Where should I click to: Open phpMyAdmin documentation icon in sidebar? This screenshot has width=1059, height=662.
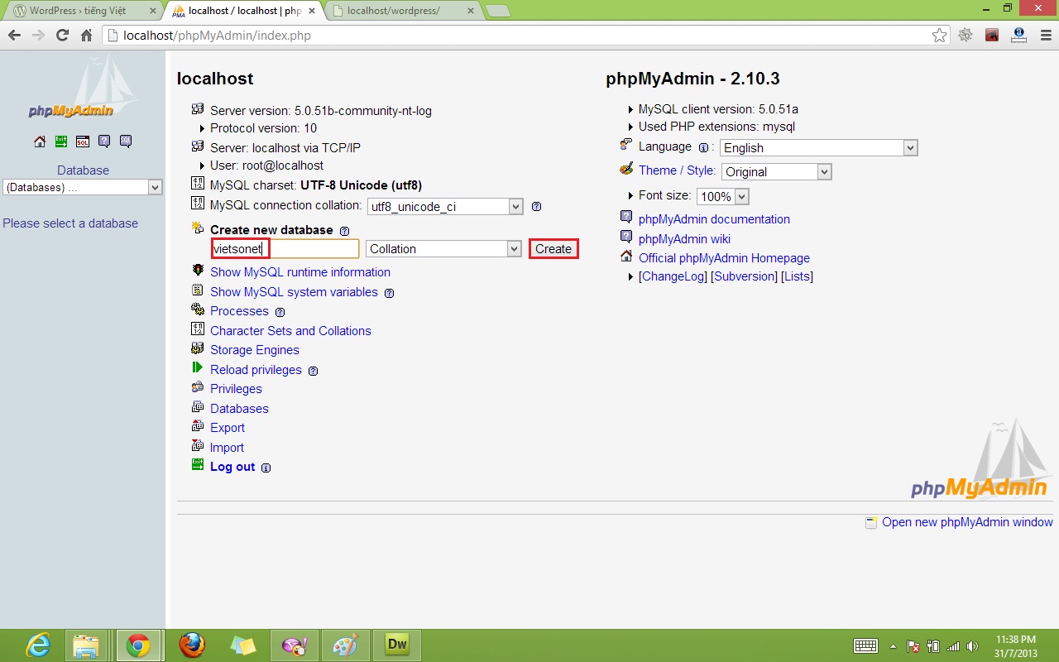point(104,142)
